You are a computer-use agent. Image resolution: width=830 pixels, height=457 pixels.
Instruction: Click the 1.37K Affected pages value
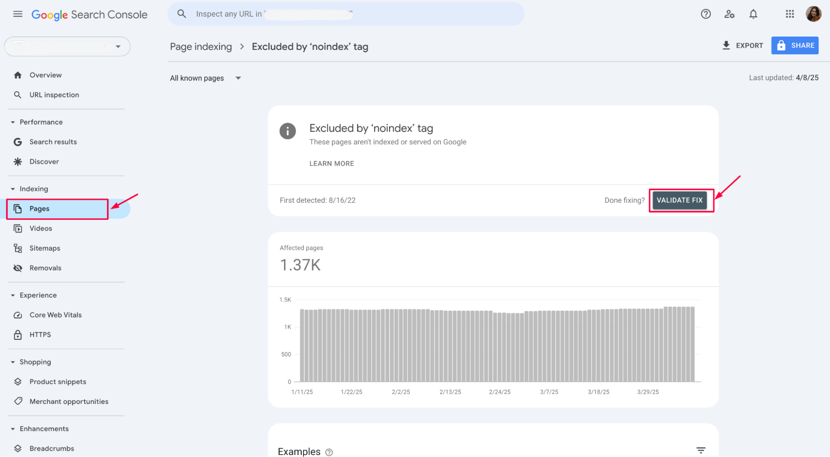(x=300, y=265)
